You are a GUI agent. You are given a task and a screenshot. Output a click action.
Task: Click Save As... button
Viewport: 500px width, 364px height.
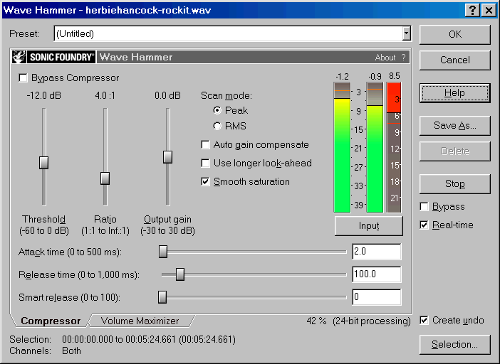pyautogui.click(x=454, y=126)
